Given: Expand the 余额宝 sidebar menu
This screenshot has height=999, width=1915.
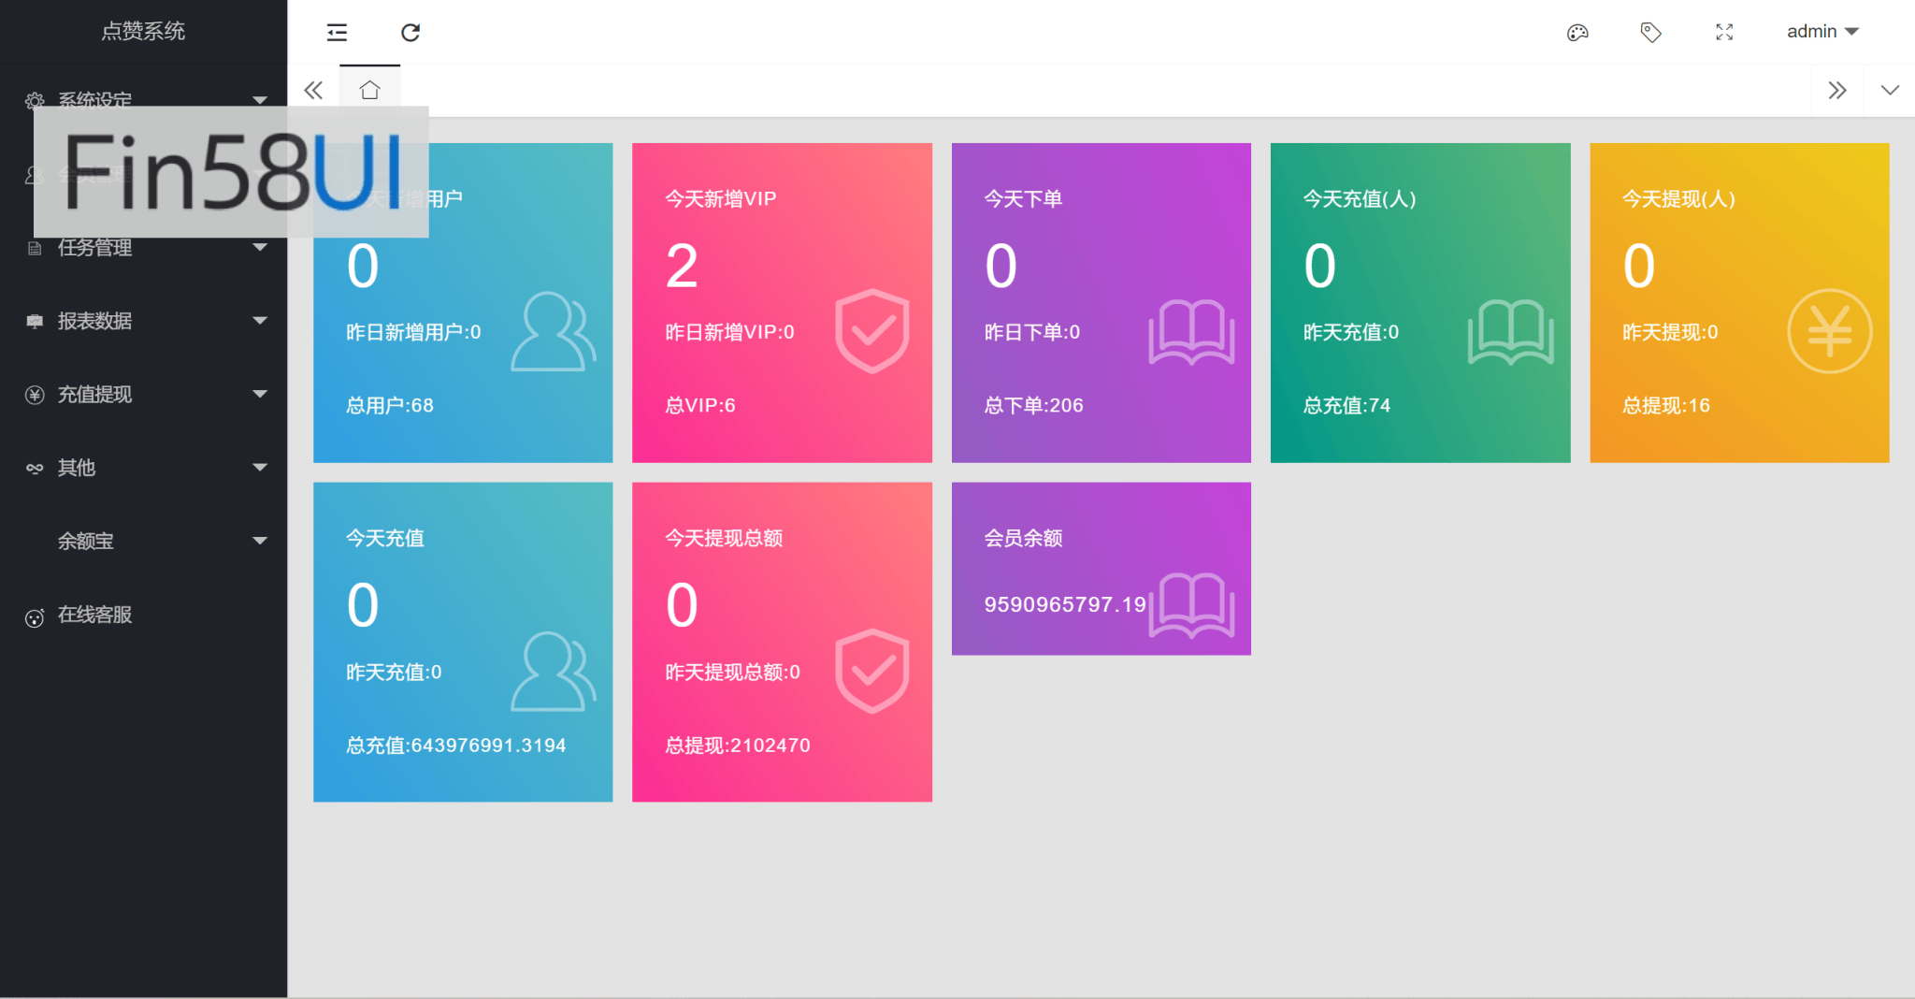Looking at the screenshot, I should pos(145,541).
